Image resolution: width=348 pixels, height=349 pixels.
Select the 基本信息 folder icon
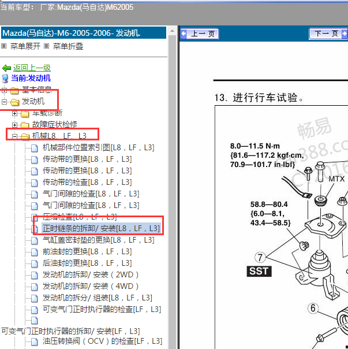[x=14, y=91]
